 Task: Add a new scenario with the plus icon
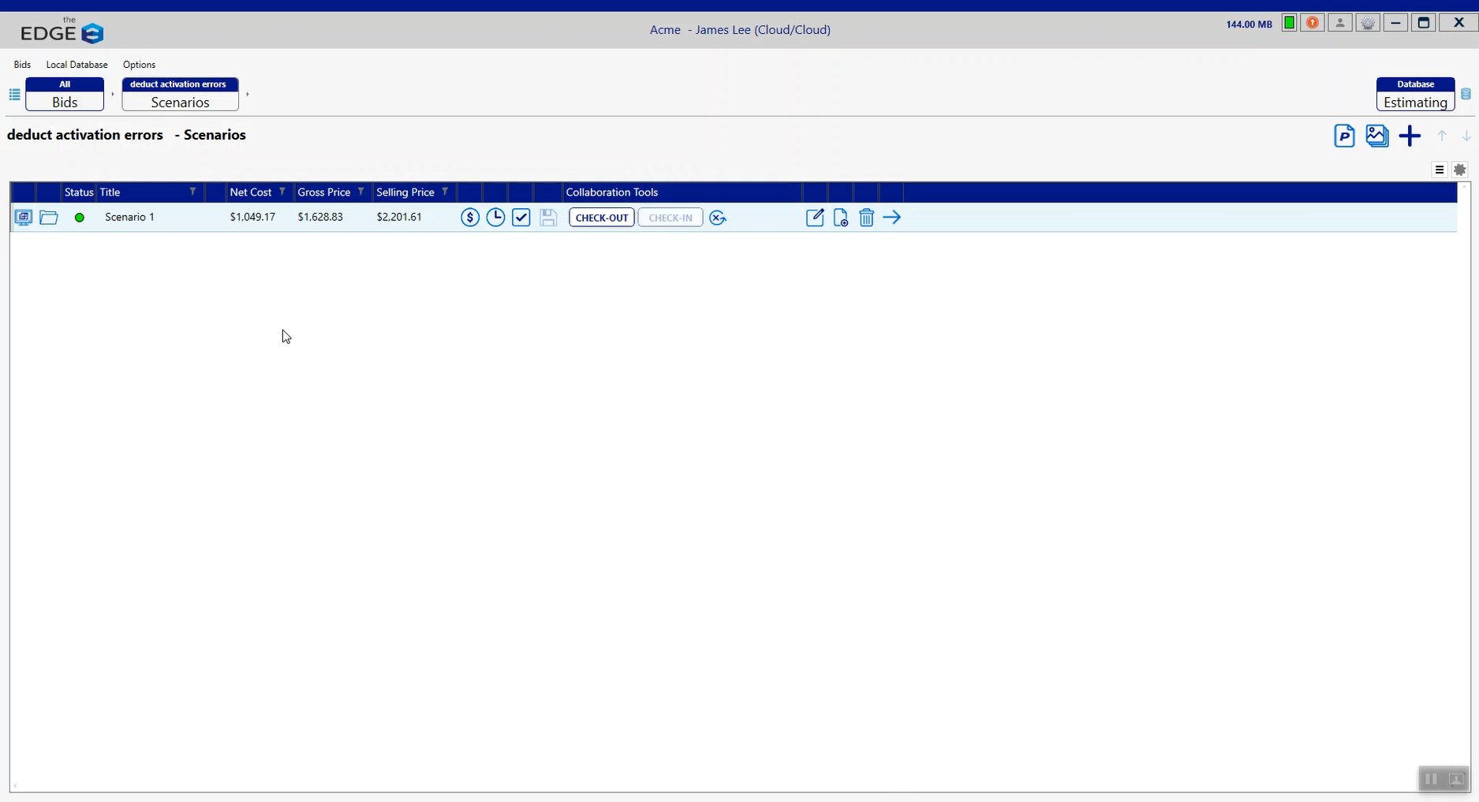pyautogui.click(x=1410, y=136)
